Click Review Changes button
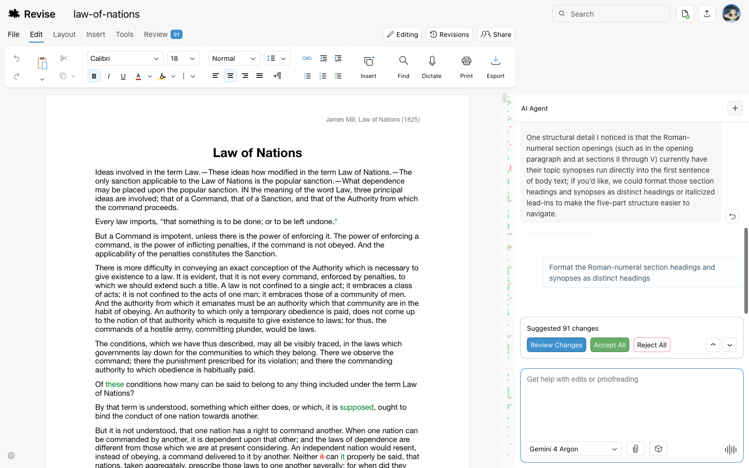Screen dimensions: 749x468 coord(556,345)
